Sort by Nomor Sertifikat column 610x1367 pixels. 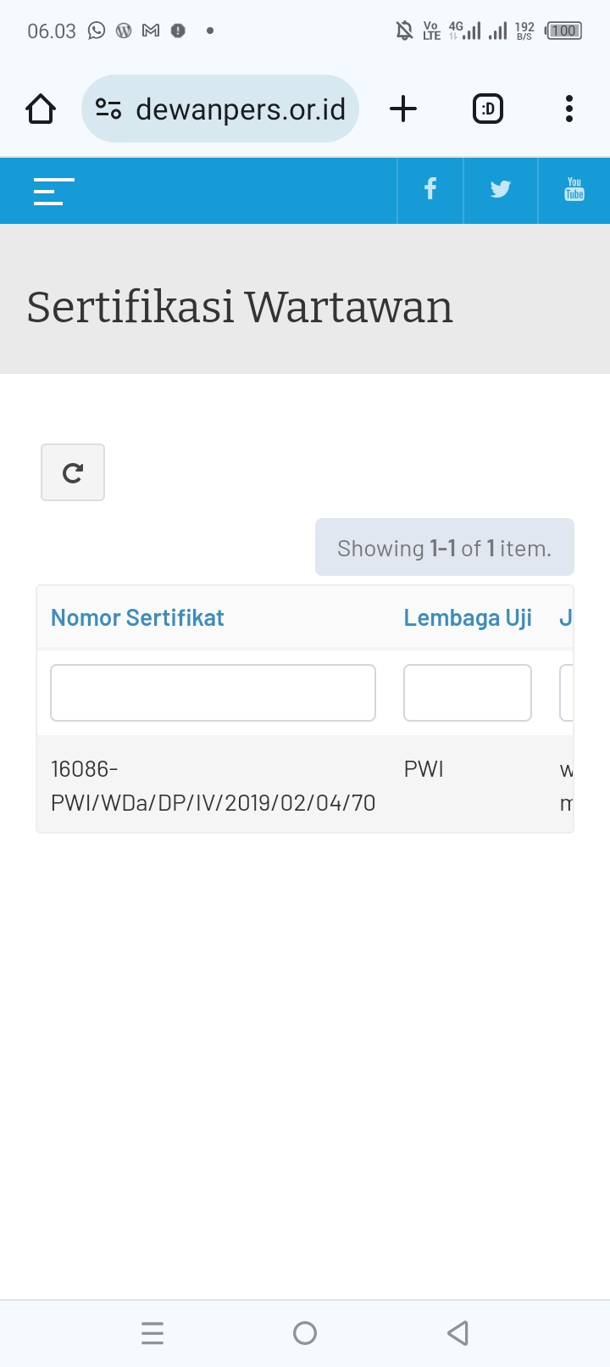pyautogui.click(x=137, y=617)
